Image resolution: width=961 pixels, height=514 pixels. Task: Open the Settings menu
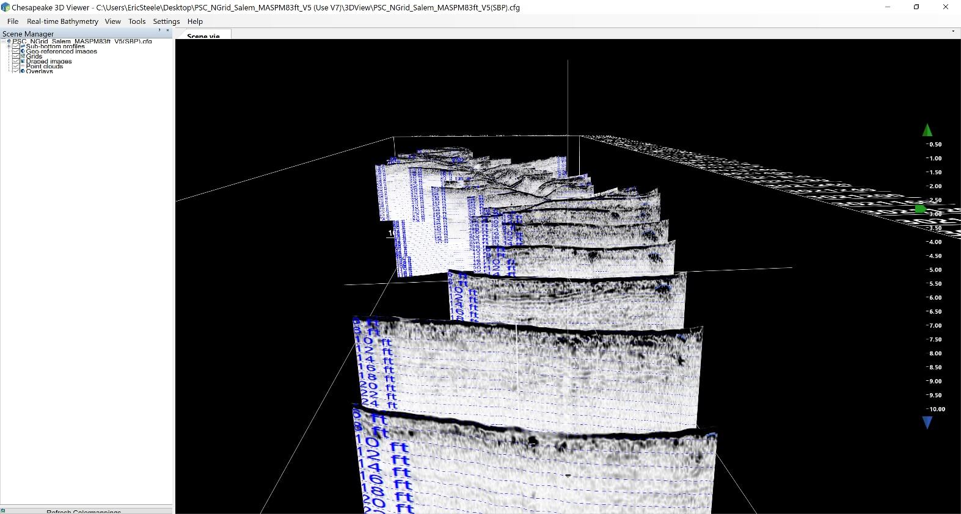coord(166,21)
